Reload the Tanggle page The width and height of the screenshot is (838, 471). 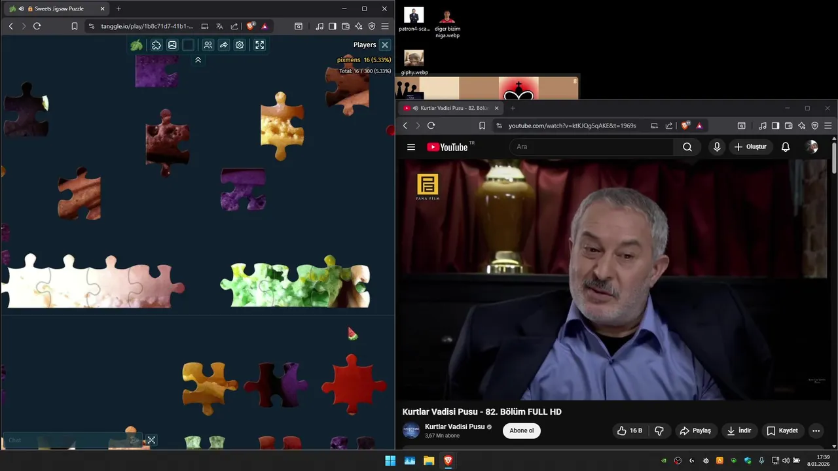pyautogui.click(x=37, y=26)
